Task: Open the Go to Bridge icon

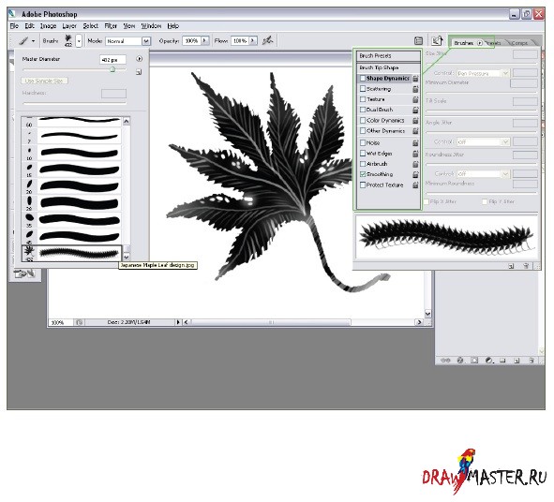Action: point(437,40)
